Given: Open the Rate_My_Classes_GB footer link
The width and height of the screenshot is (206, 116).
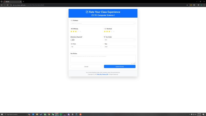Looking at the screenshot, I should [x=102, y=75].
